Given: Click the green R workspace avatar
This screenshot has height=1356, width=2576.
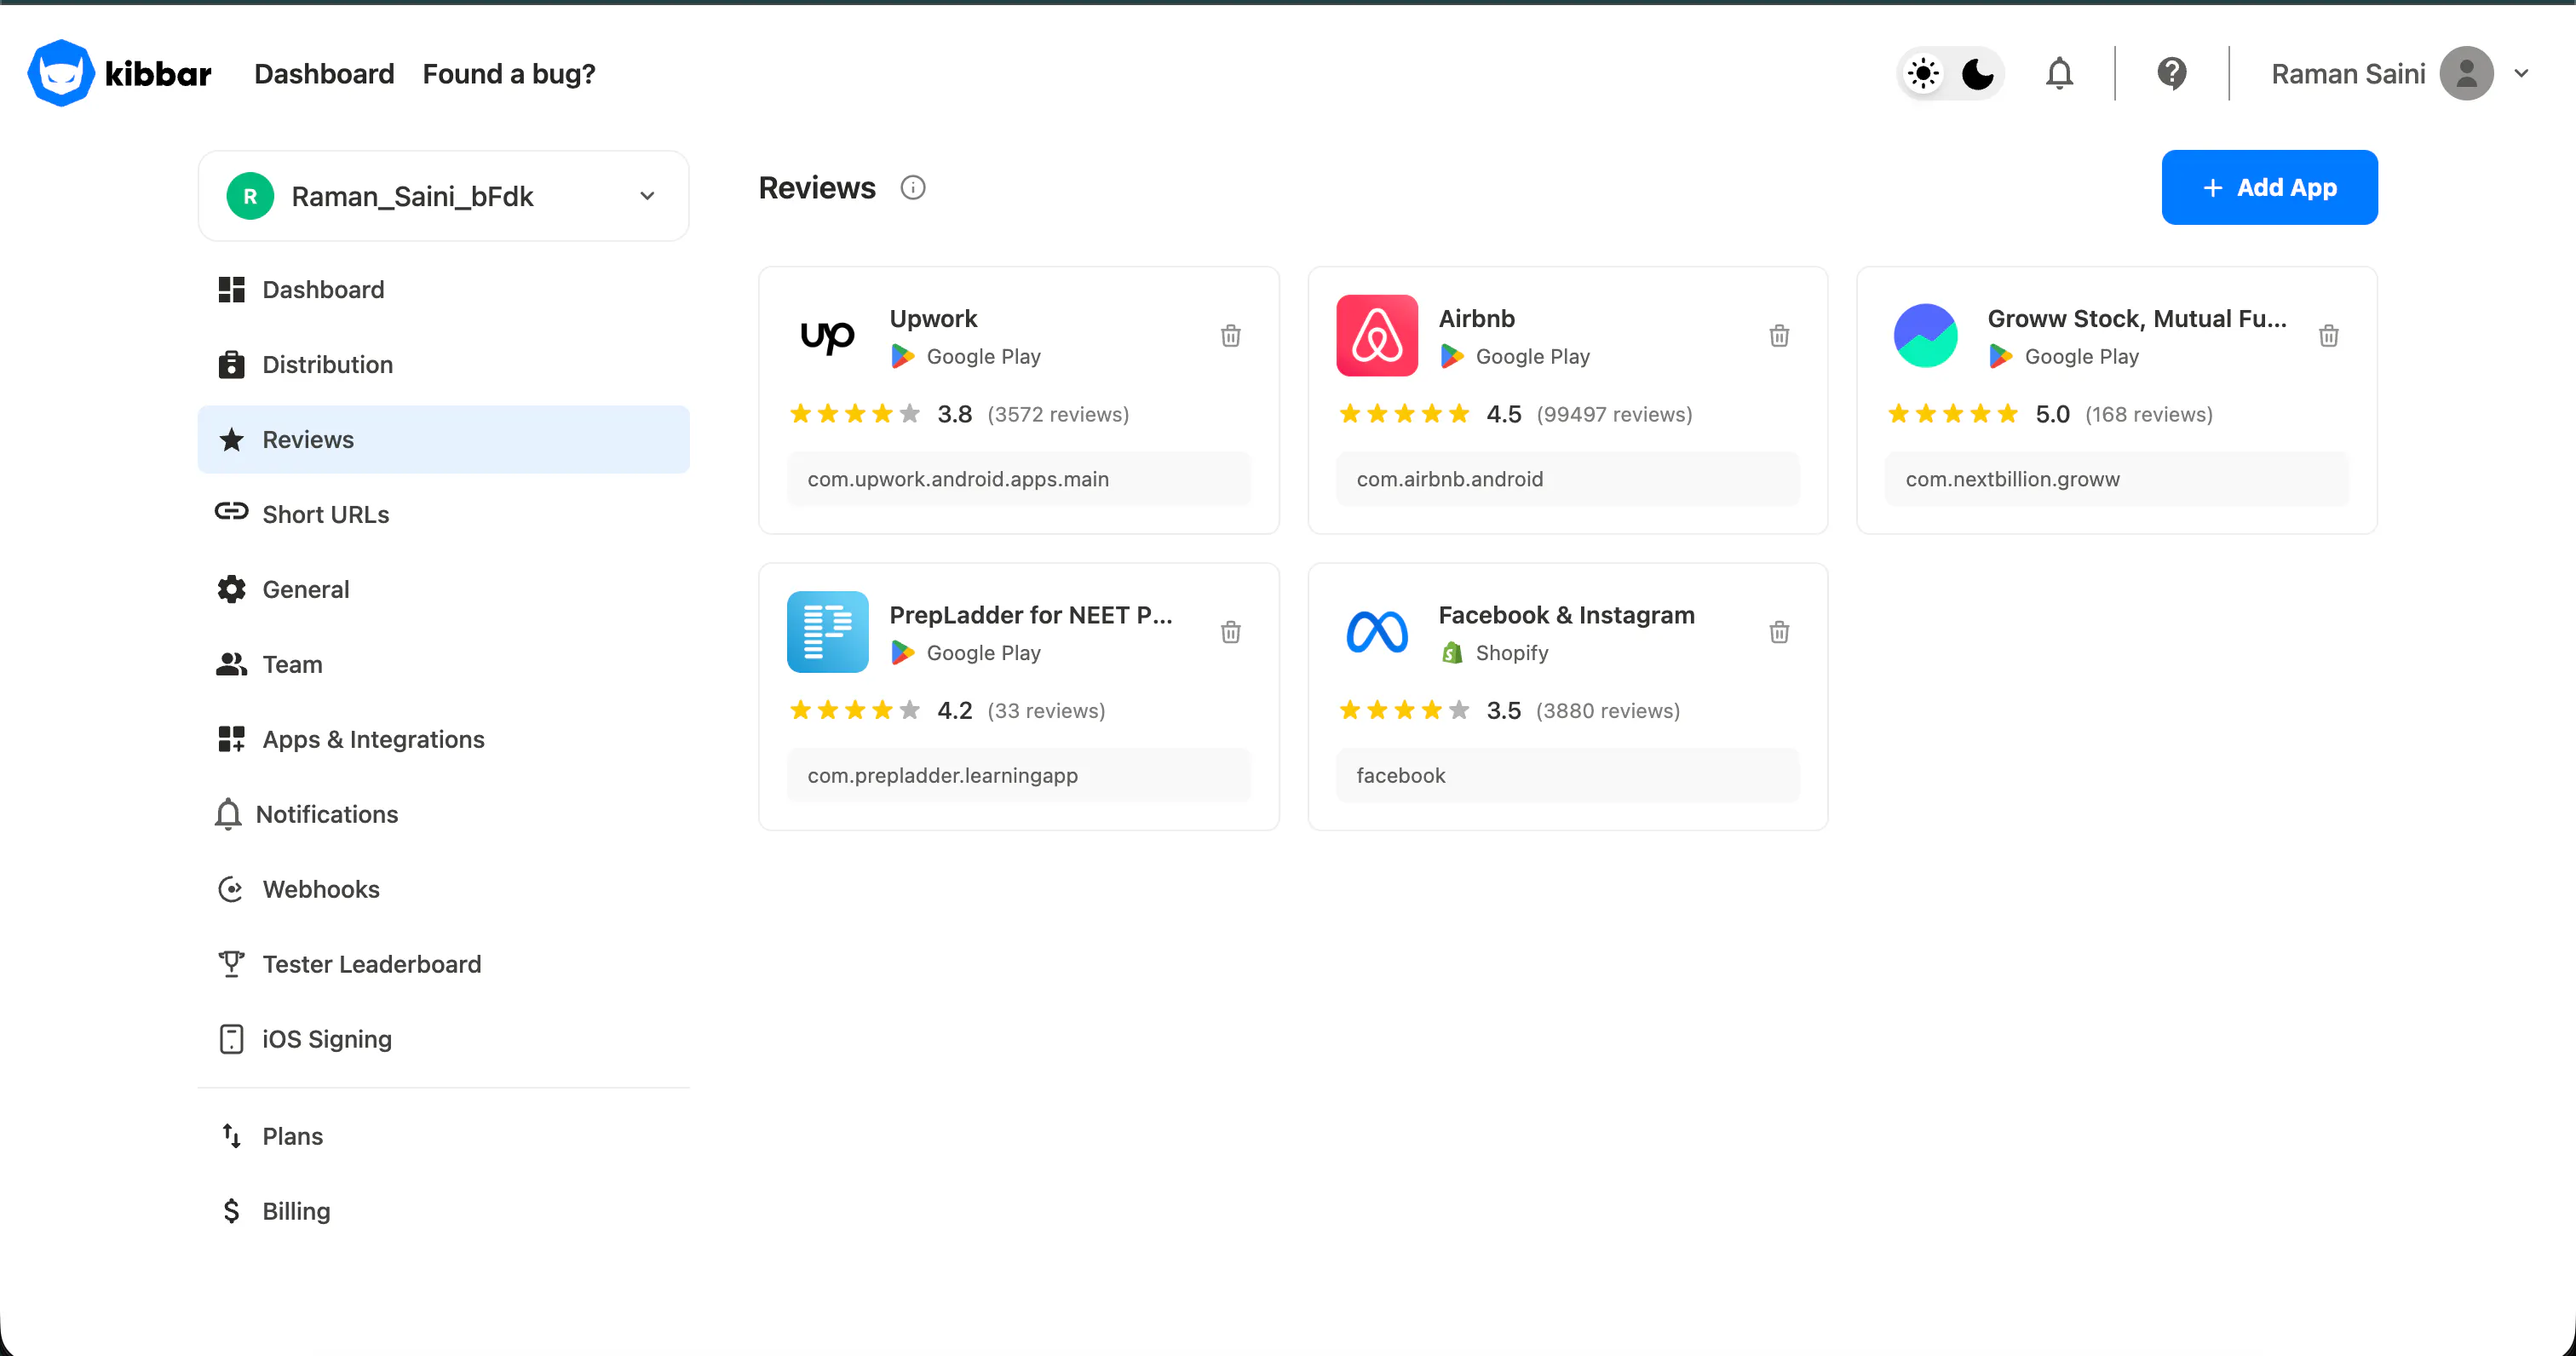Looking at the screenshot, I should coord(250,196).
